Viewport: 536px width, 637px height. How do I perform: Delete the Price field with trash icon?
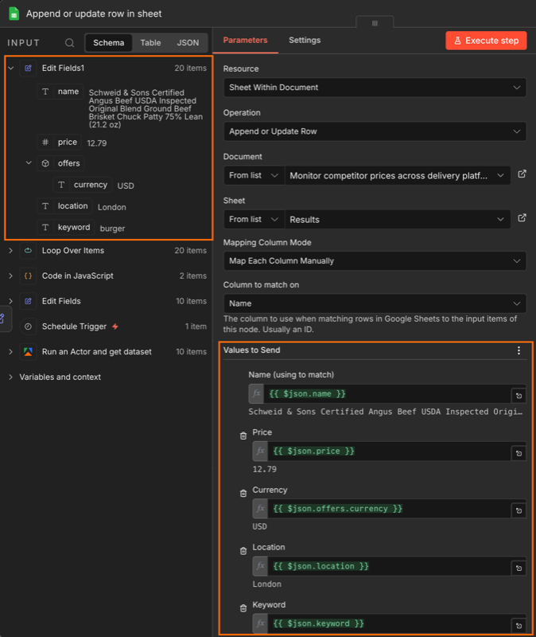(x=243, y=436)
